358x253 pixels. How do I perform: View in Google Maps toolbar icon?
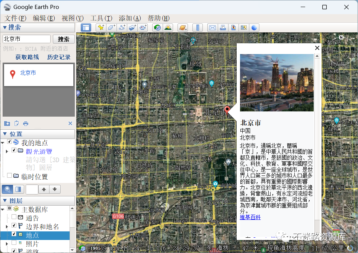pos(244,28)
